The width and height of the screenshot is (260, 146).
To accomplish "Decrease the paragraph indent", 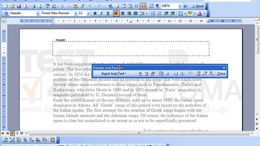I will click(166, 13).
